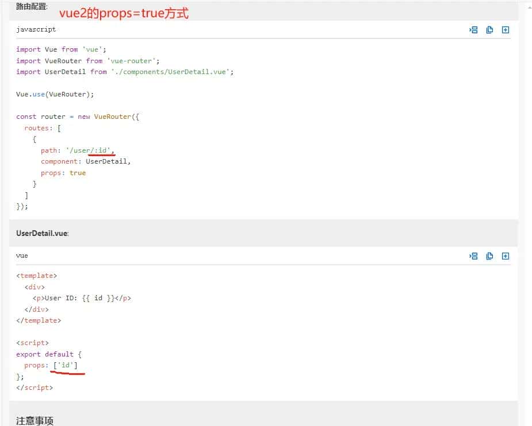The image size is (532, 426).
Task: Click the 'javascript' language label
Action: click(36, 29)
